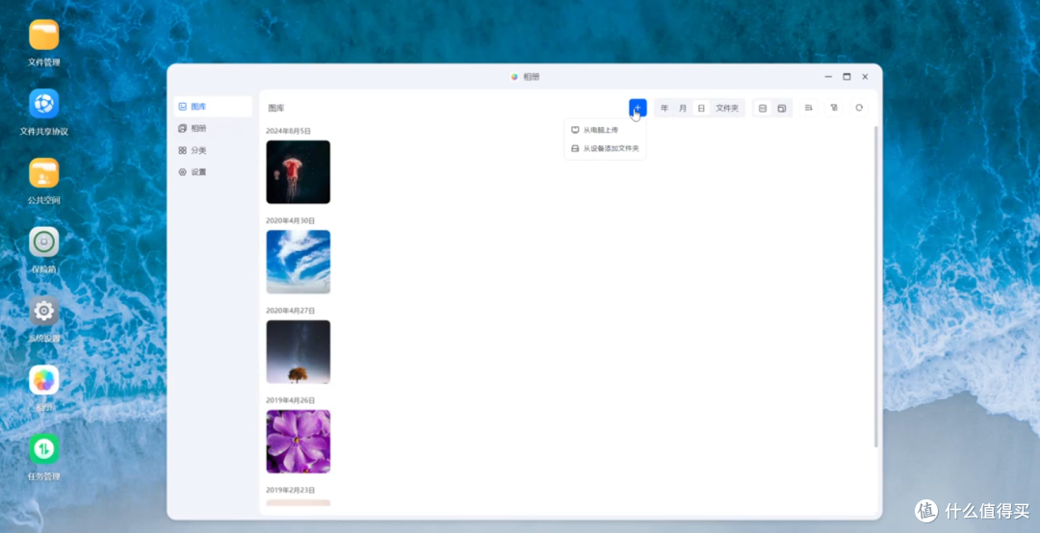
Task: Click the date heading 2024年8月5日
Action: coord(289,131)
